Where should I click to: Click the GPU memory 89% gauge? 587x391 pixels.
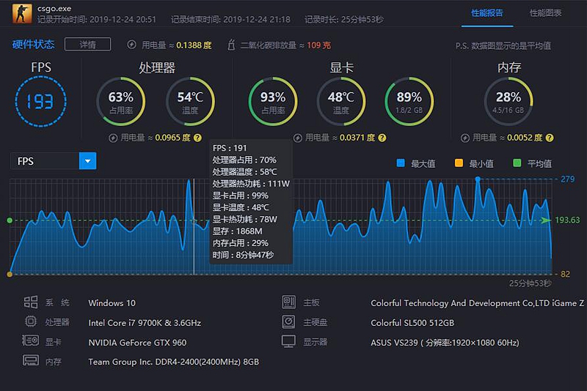[x=409, y=101]
